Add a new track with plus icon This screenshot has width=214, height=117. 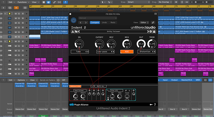[x=4, y=8]
